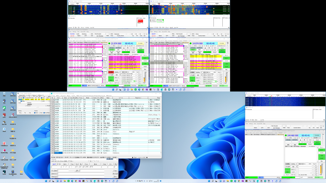The height and width of the screenshot is (183, 326).
Task: Tick the scroll checkbox in the lower-right wide graph
Action: [247, 96]
